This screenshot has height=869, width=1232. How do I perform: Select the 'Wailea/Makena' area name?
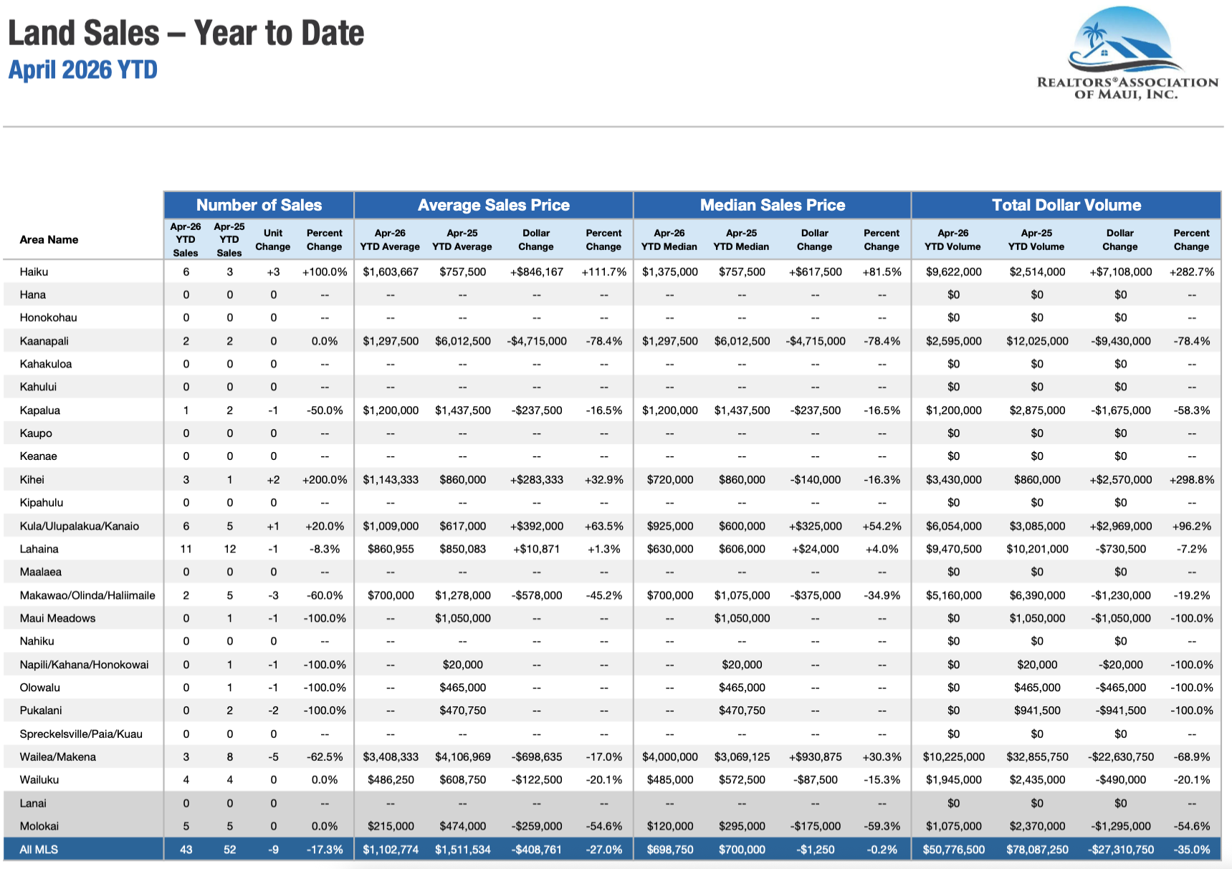point(57,757)
